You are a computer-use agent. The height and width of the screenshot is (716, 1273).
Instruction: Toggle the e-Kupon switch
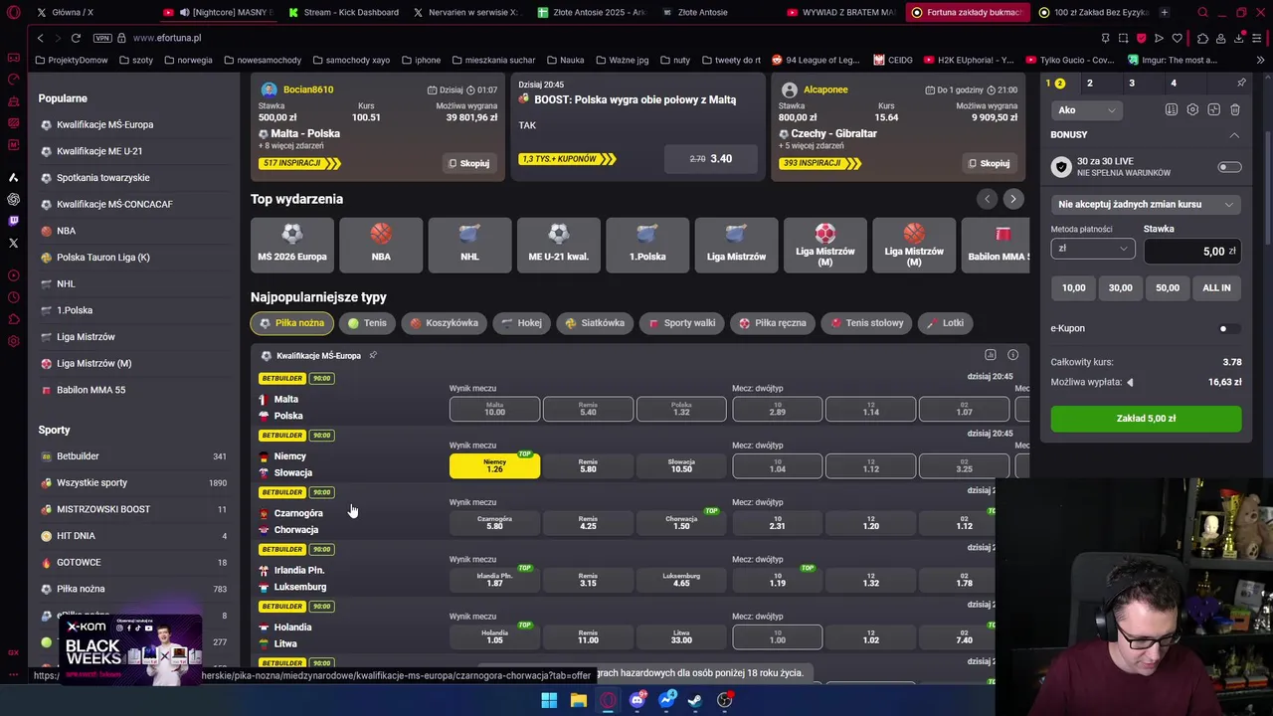pyautogui.click(x=1230, y=328)
